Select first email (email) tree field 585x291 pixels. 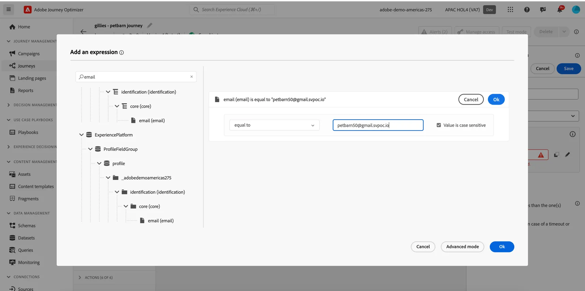[152, 121]
